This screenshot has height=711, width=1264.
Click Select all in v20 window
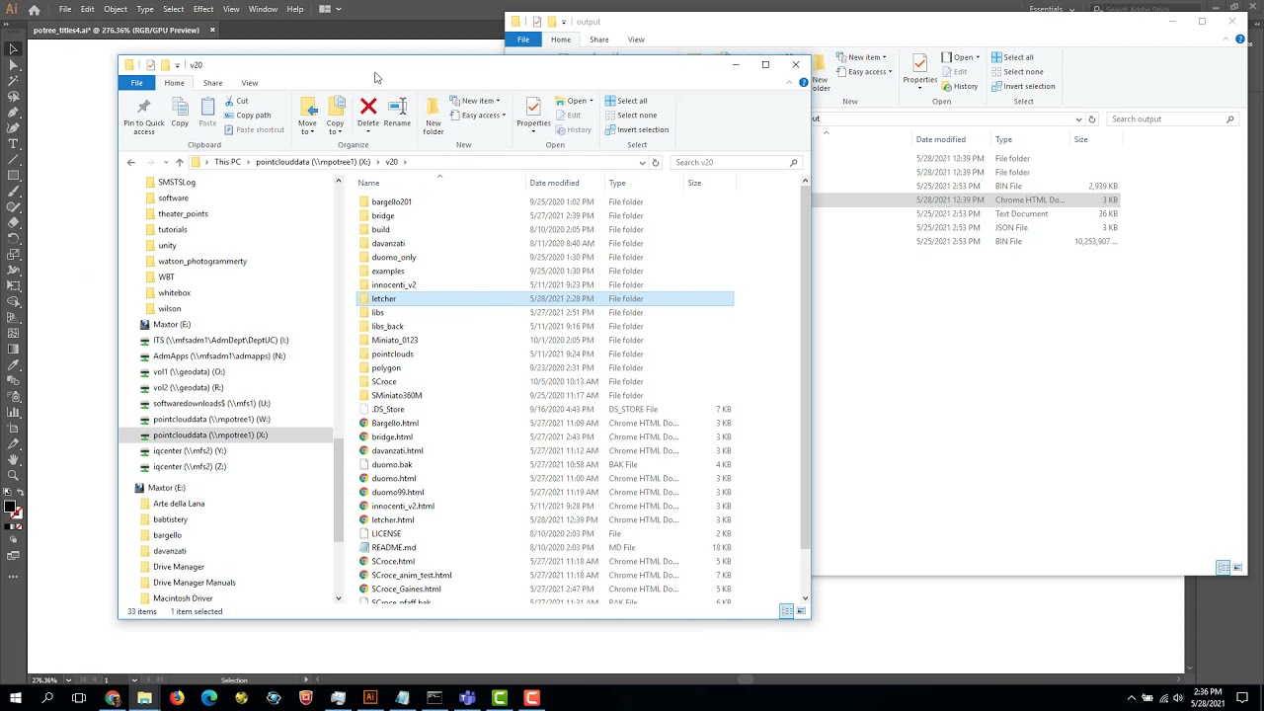point(626,101)
